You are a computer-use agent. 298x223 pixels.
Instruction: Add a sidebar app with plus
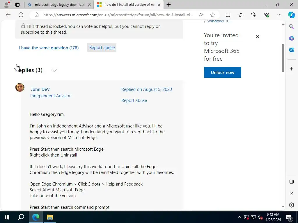(x=291, y=69)
